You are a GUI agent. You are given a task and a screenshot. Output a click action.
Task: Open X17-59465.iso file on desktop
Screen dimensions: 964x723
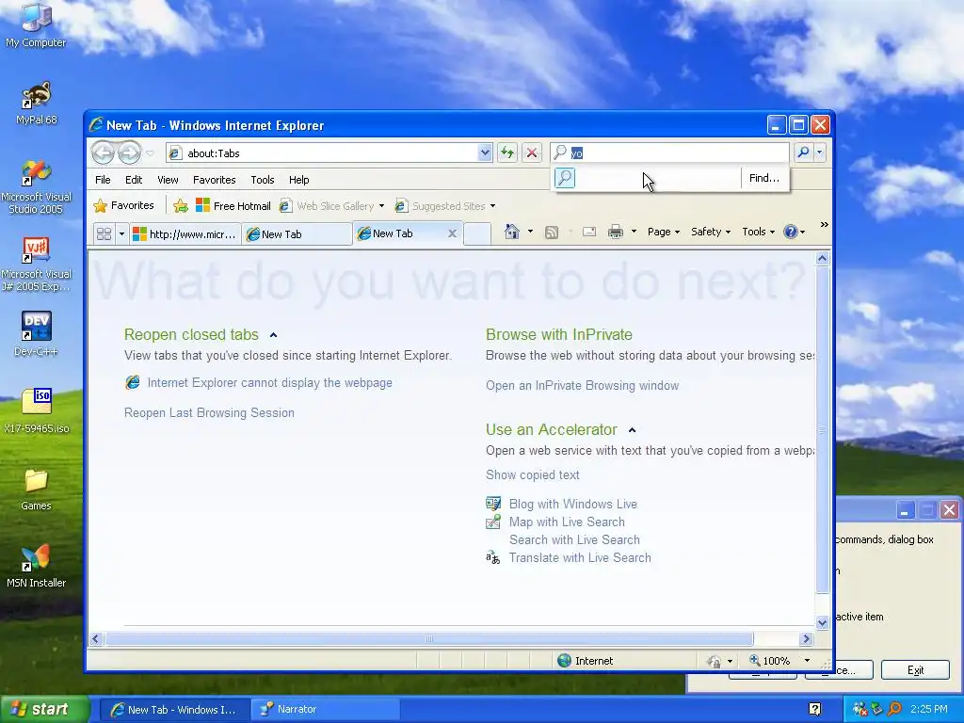tap(36, 410)
